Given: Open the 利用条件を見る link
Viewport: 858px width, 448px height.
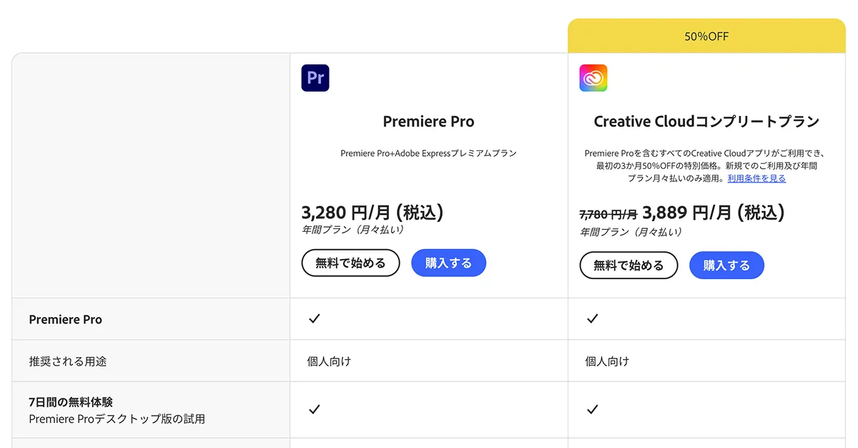Looking at the screenshot, I should click(756, 179).
